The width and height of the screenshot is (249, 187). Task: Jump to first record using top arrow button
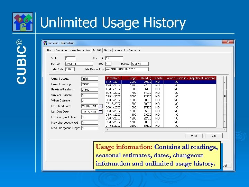[225, 83]
